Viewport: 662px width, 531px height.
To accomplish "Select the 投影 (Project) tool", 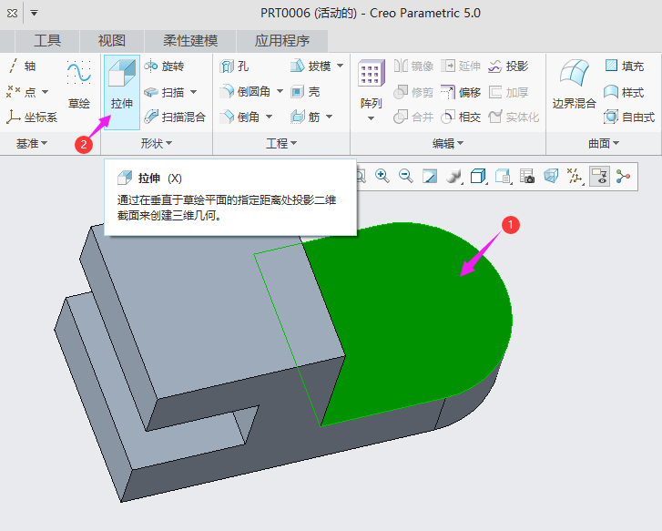I will tap(508, 66).
